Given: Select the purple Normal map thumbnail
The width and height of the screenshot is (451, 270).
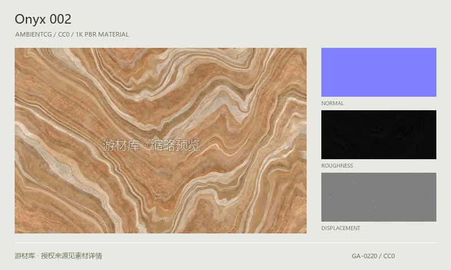Looking at the screenshot, I should pyautogui.click(x=378, y=72).
